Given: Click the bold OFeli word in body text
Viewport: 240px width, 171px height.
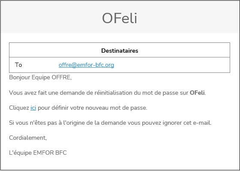Looking at the screenshot, I should coord(197,93).
